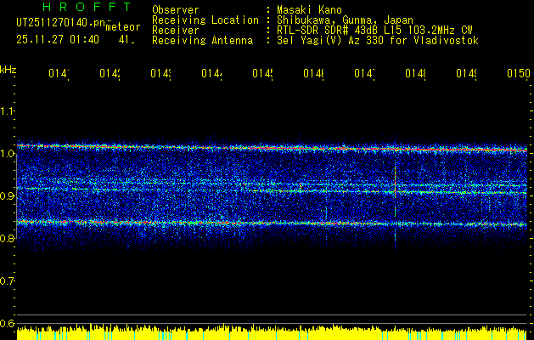This screenshot has width=534, height=340.
Task: Click the 0.8 frequency axis label
Action: coord(8,239)
